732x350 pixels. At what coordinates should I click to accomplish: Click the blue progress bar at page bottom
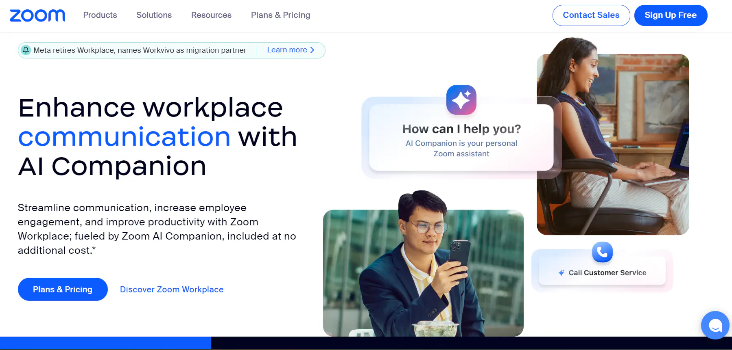[x=105, y=343]
